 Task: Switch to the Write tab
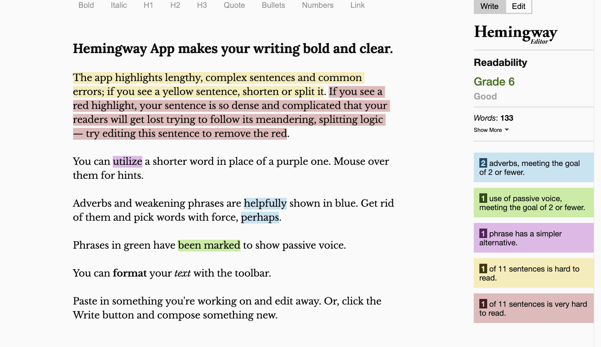click(489, 6)
